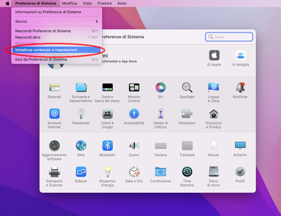The image size is (281, 216).
Task: Open the Accessibilità preference pane
Action: (x=134, y=114)
